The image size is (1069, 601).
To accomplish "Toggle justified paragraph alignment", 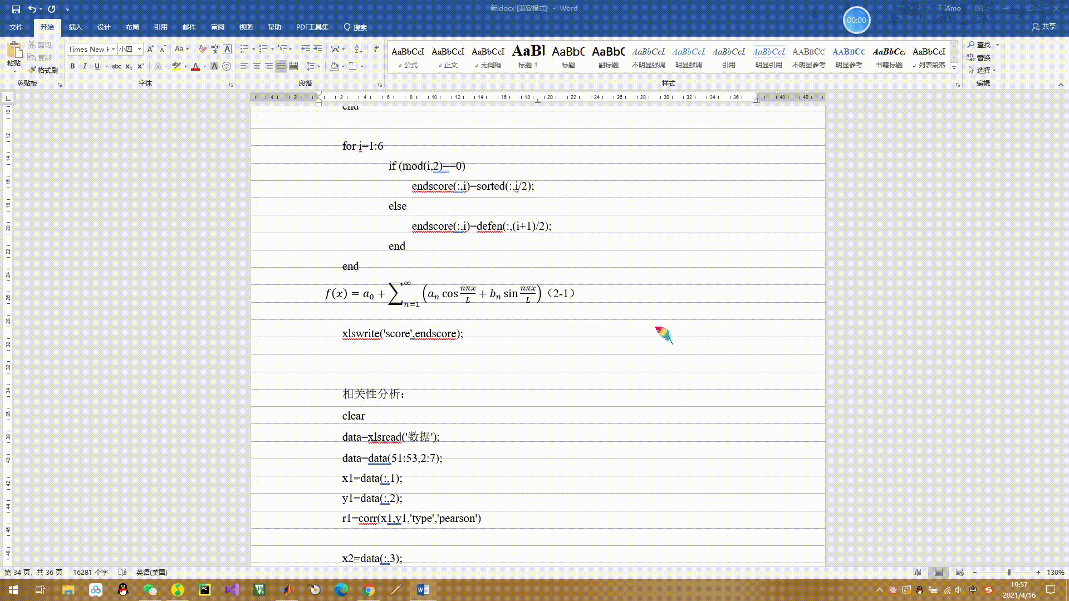I will [x=281, y=66].
